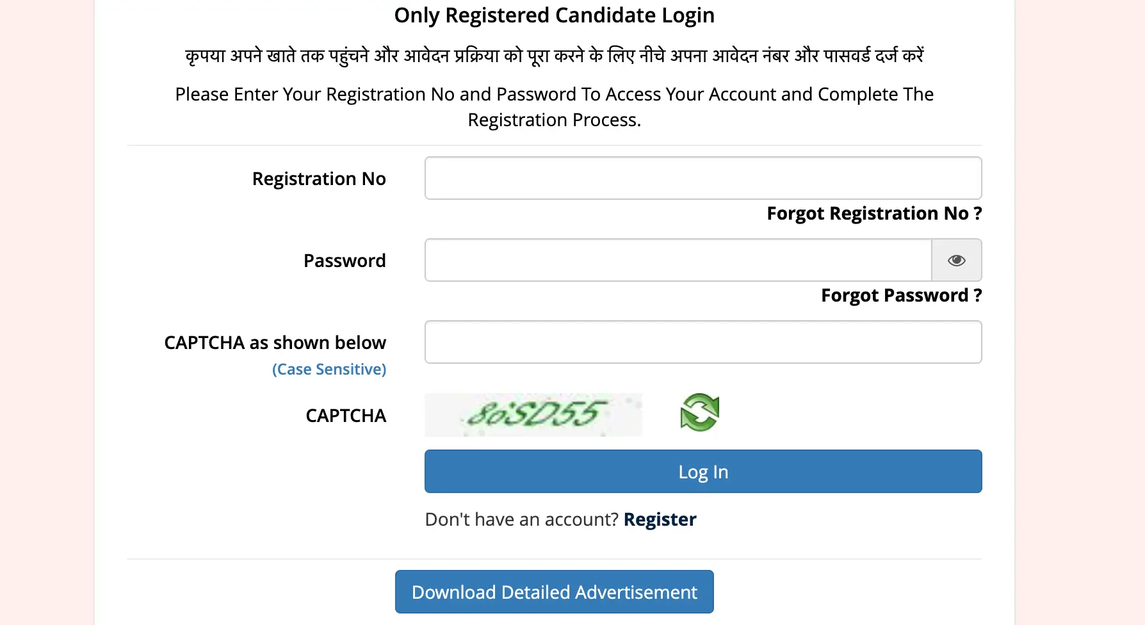Open Forgot Registration No link
This screenshot has height=625, width=1145.
click(x=873, y=213)
